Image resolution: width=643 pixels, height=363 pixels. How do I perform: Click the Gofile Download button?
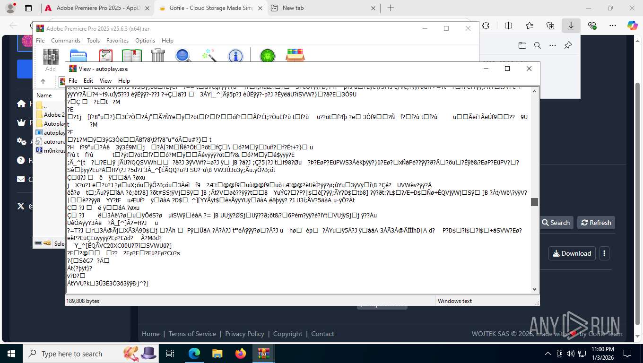572,253
